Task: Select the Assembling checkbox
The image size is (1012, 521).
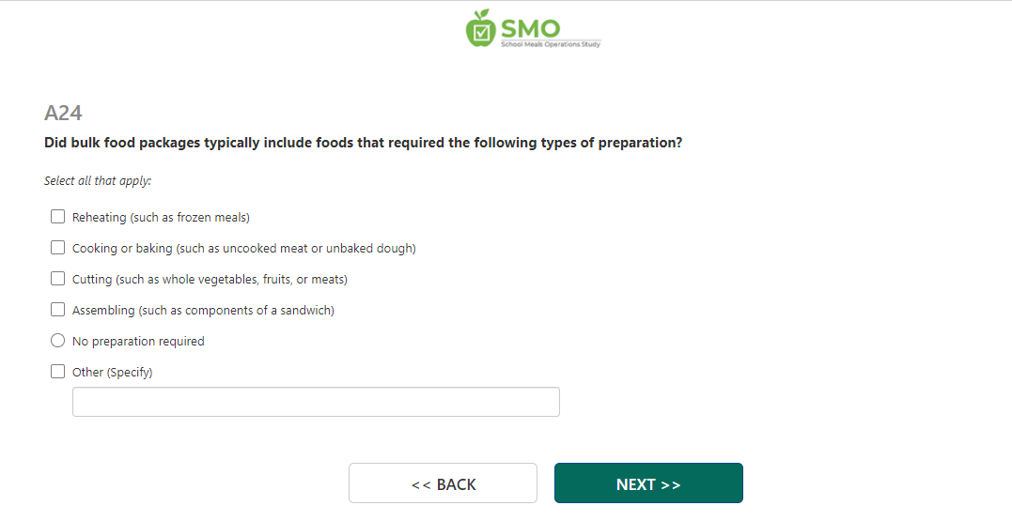Action: tap(58, 310)
